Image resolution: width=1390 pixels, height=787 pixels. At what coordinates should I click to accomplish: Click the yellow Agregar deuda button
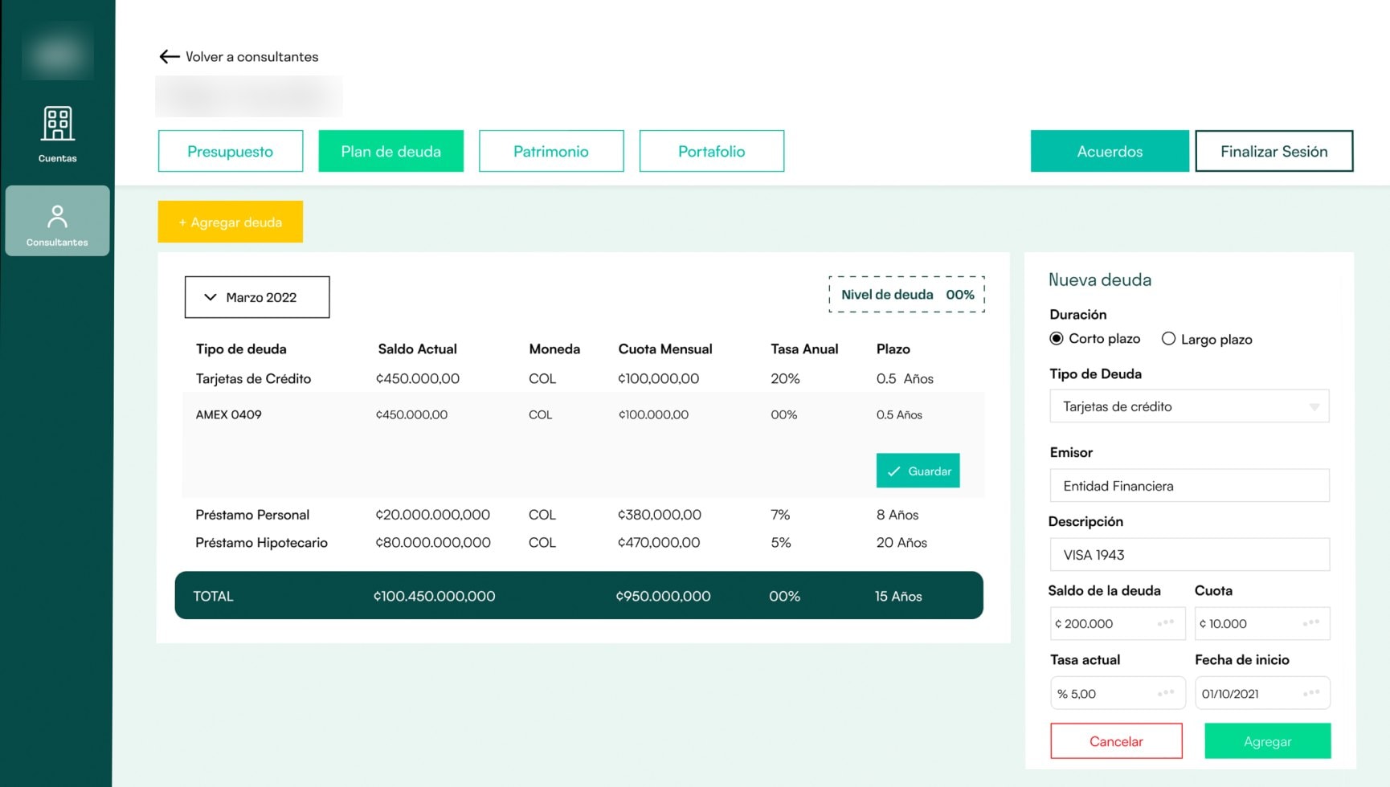231,222
